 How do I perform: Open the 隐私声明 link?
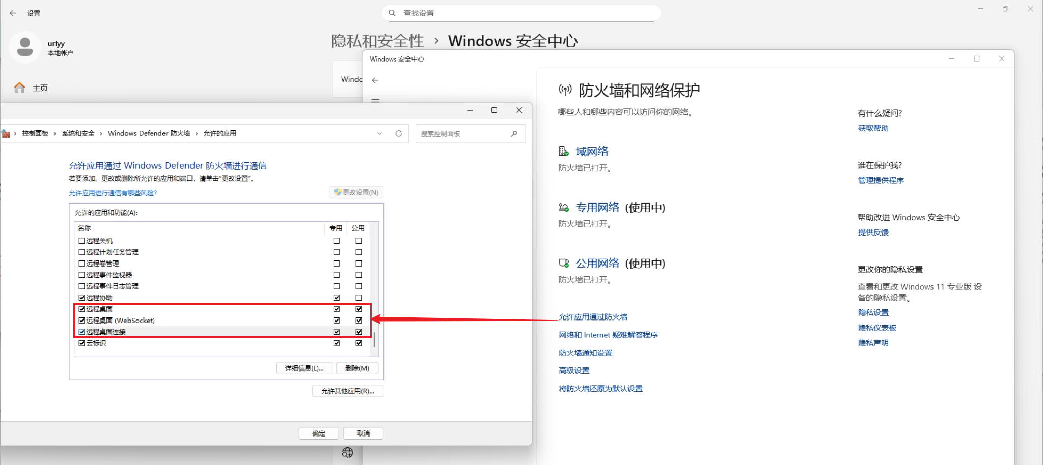pyautogui.click(x=873, y=343)
